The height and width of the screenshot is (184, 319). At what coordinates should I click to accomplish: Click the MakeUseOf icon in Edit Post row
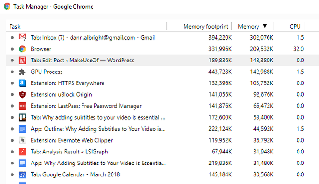coord(22,60)
